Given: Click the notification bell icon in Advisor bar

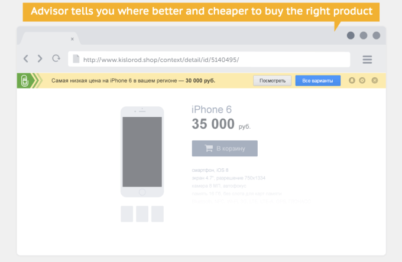Looking at the screenshot, I should (352, 80).
